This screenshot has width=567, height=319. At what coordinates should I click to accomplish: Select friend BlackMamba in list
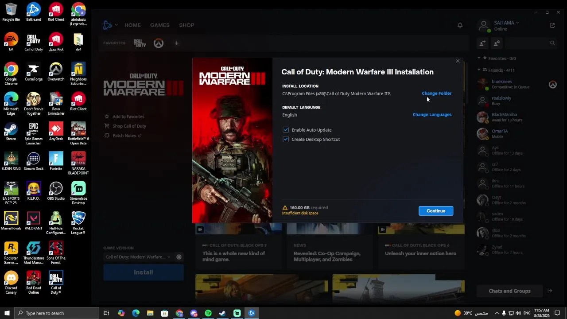[x=516, y=117]
